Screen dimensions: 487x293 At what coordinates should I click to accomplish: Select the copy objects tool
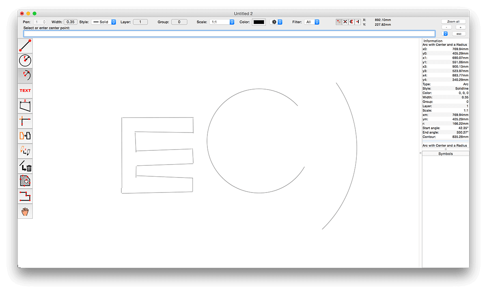click(x=25, y=135)
